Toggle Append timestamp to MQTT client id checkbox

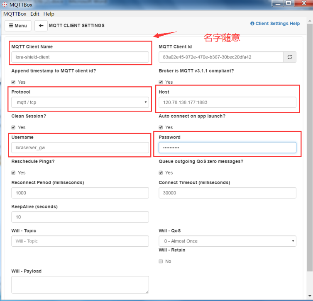13,82
